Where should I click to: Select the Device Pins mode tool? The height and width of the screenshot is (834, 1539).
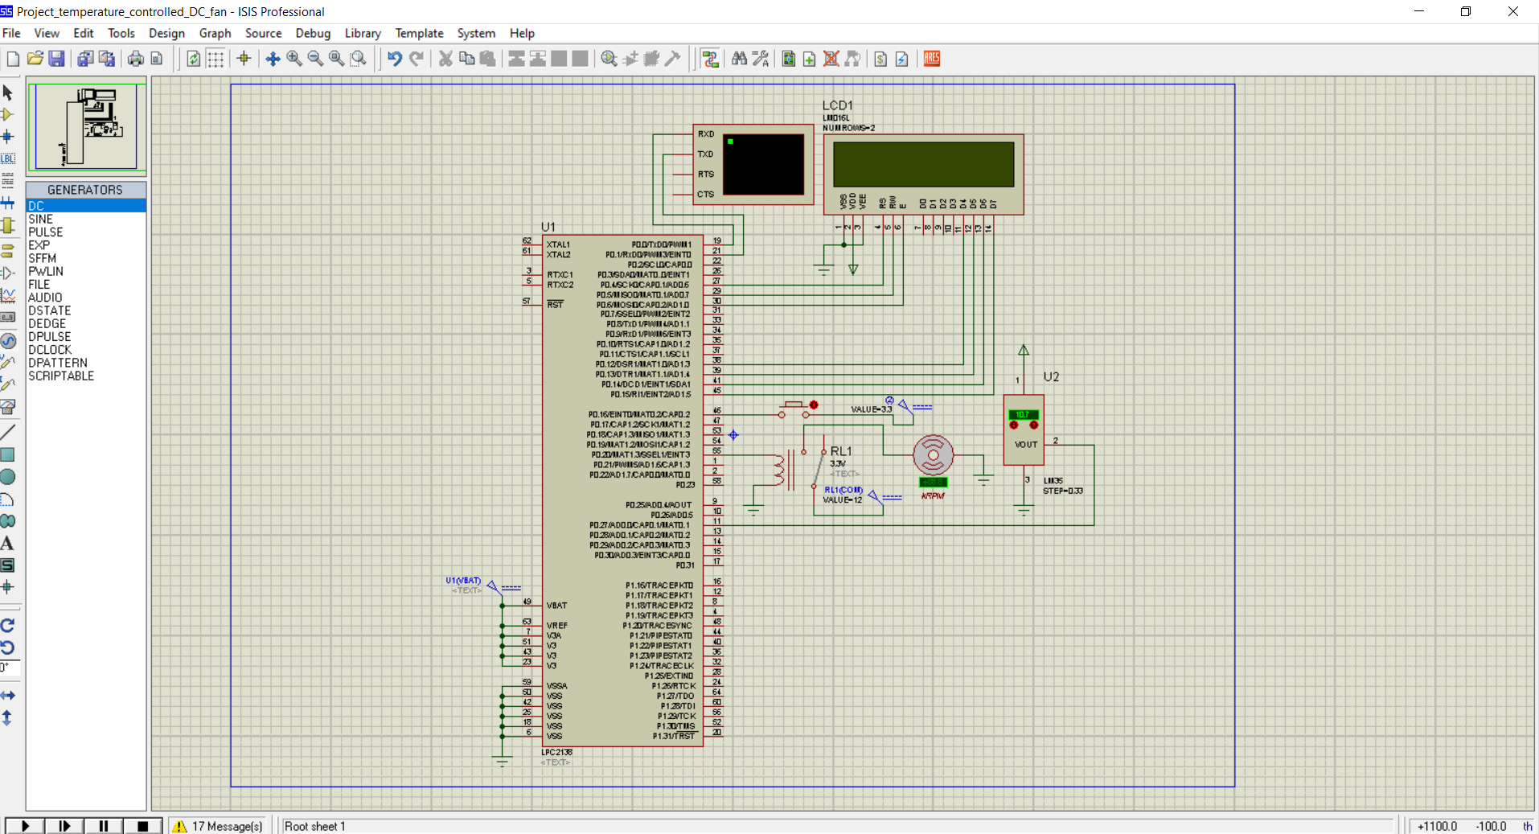tap(8, 273)
